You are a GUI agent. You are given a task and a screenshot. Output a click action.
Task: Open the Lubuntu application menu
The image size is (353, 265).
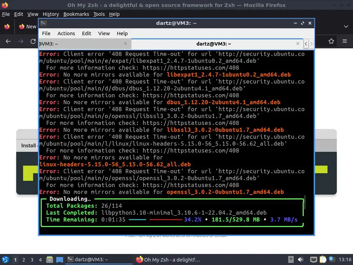point(6,259)
